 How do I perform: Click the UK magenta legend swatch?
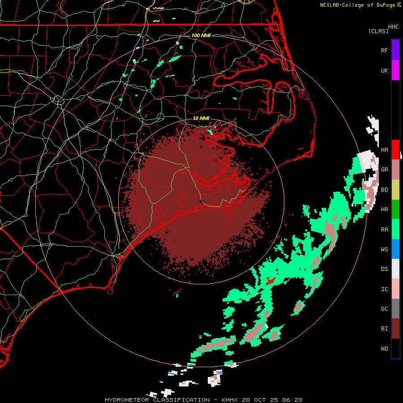[x=395, y=70]
